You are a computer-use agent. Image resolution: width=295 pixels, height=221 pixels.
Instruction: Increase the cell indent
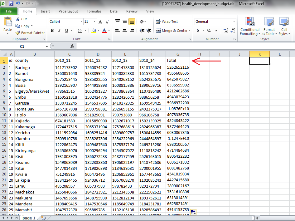click(149, 31)
